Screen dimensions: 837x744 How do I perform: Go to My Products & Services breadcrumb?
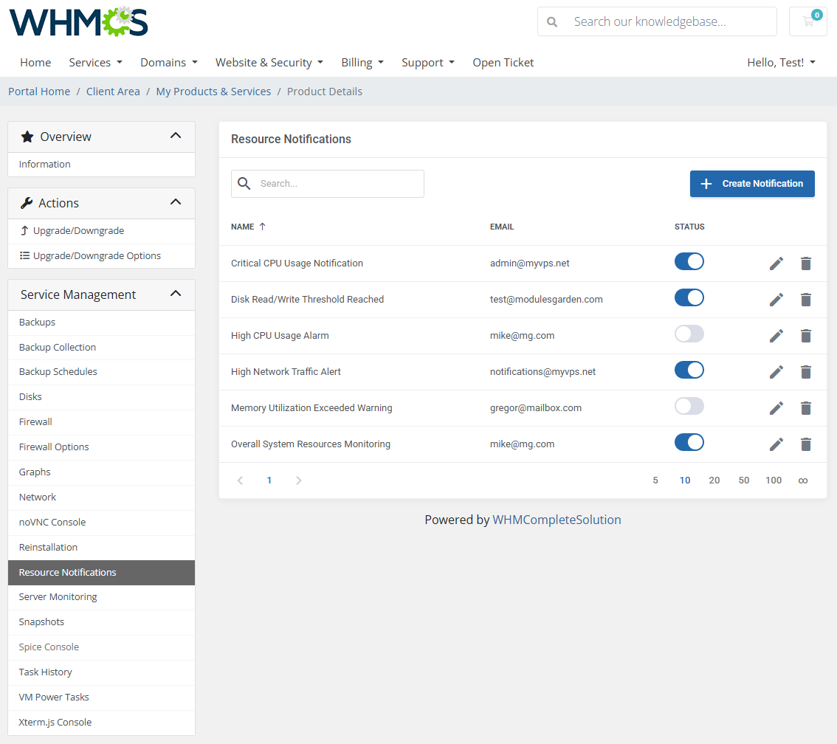[x=213, y=92]
